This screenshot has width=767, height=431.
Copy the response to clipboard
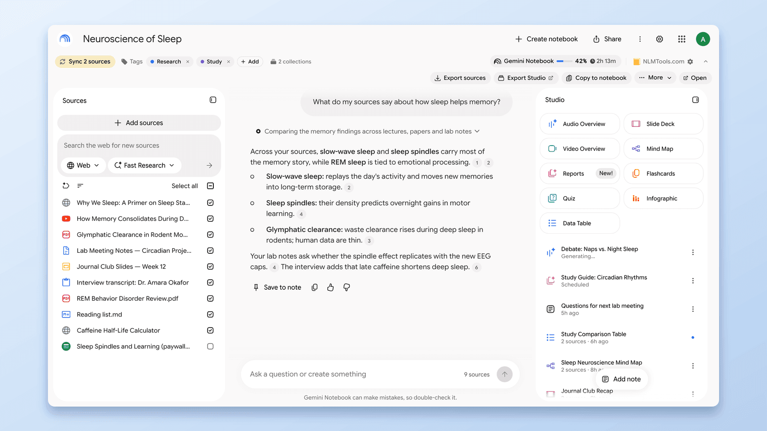point(314,287)
